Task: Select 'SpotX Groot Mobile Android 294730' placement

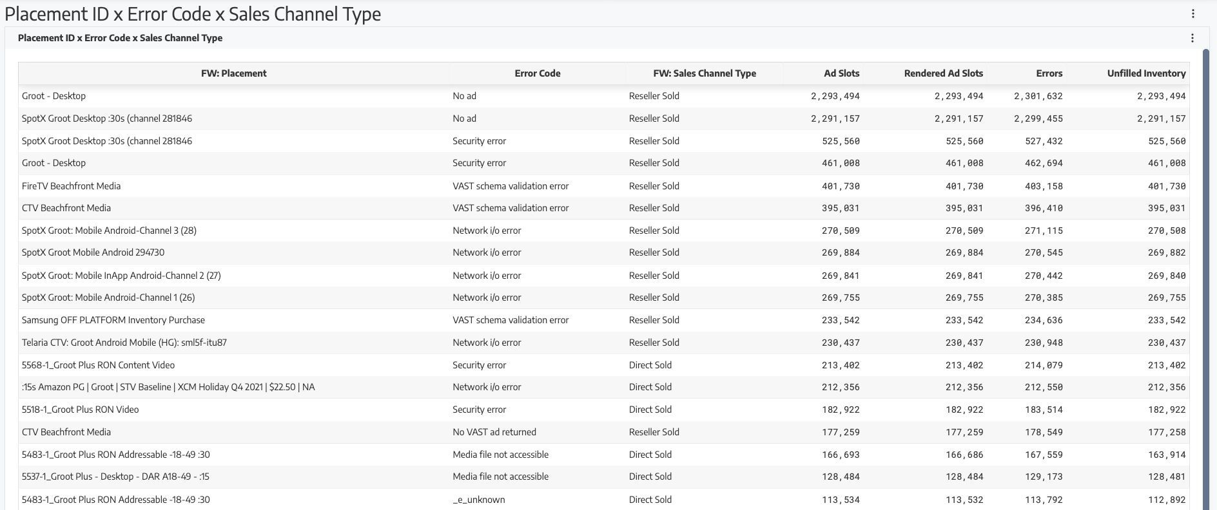Action: click(x=93, y=252)
